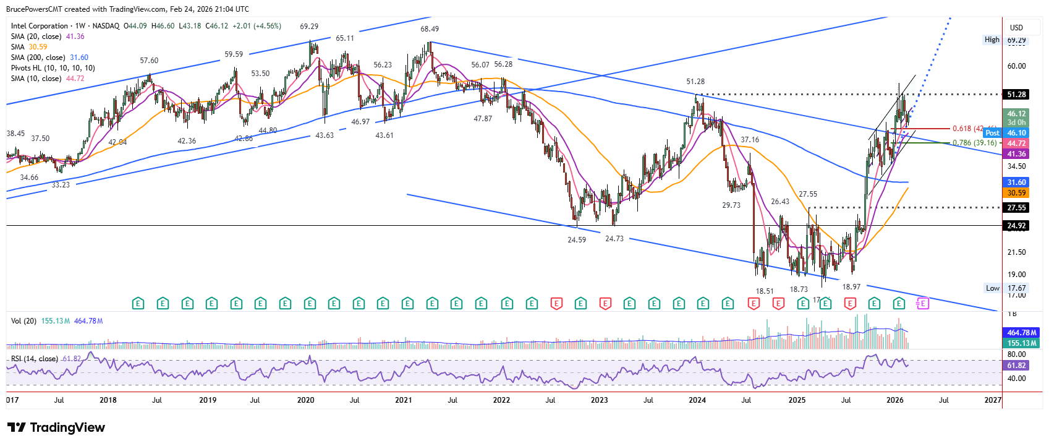The image size is (1049, 446).
Task: Click the 37.16 pivot label
Action: coord(750,140)
